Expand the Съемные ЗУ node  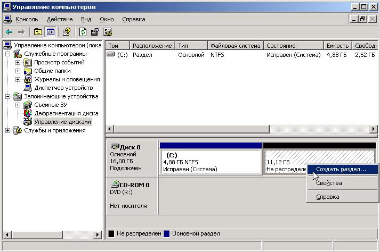(18, 105)
